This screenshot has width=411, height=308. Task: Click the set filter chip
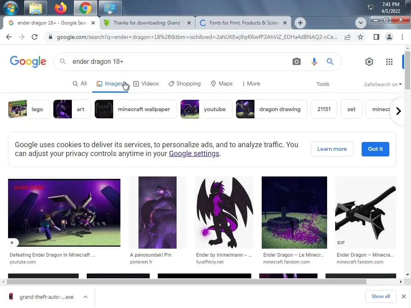pos(351,109)
